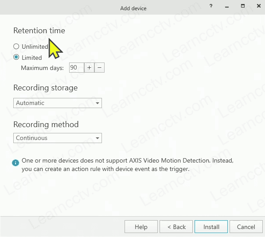Open the Recording method Continuous dropdown

(x=58, y=138)
